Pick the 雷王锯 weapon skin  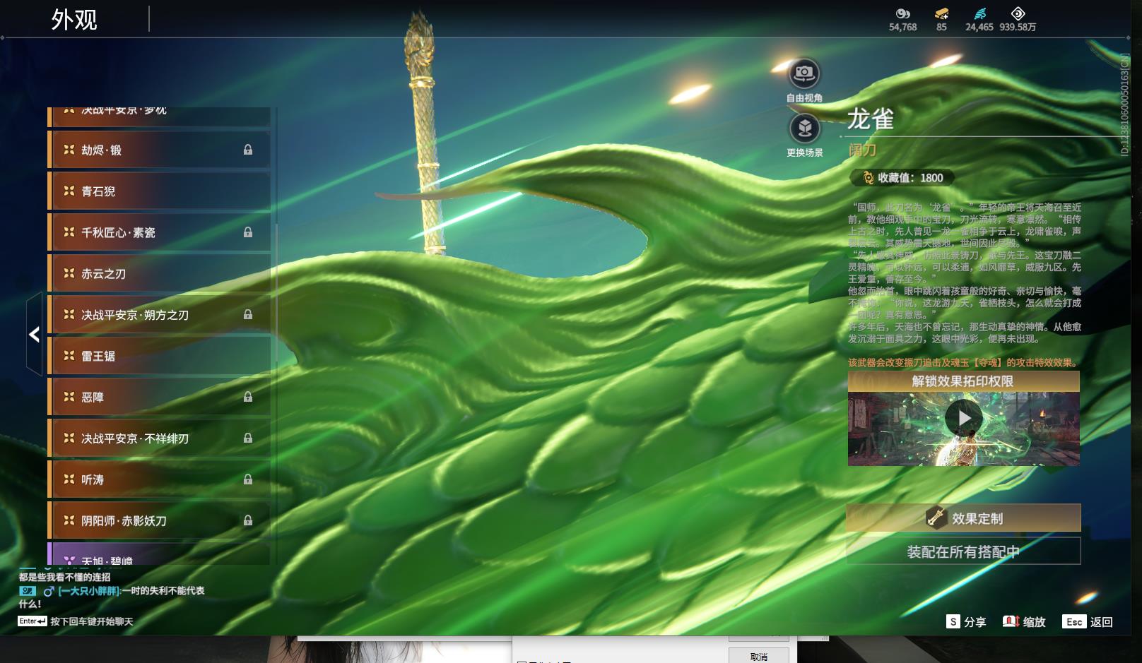159,356
